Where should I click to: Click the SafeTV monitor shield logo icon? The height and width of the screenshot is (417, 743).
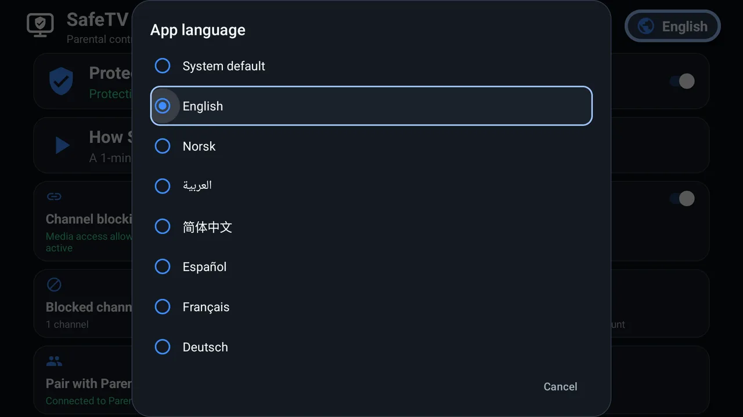40,25
